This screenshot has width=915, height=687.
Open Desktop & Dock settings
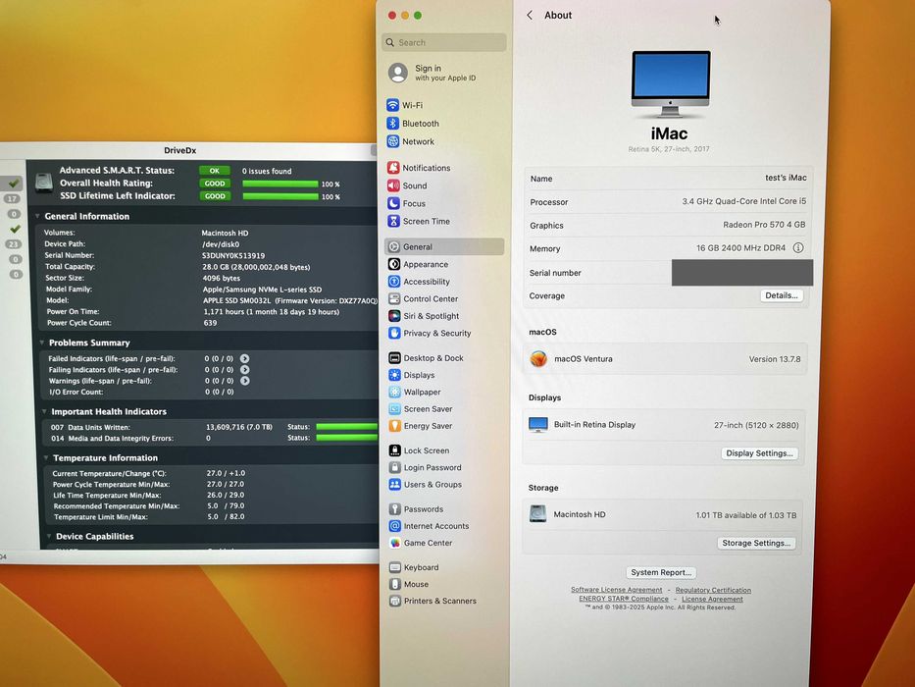pyautogui.click(x=426, y=358)
